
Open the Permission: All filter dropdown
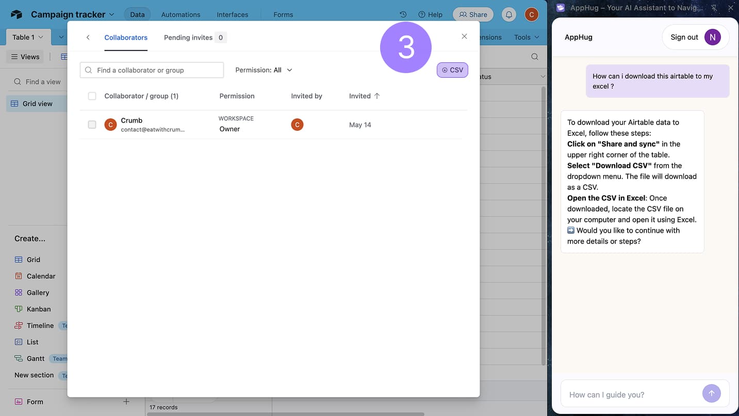point(264,70)
